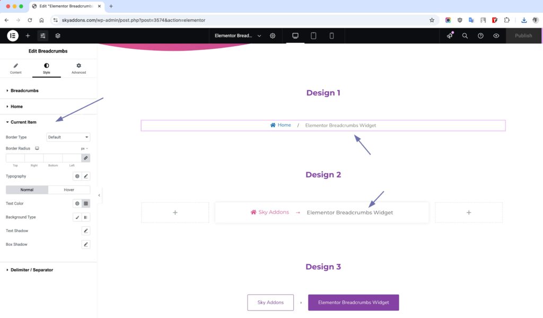This screenshot has width=543, height=318.
Task: Close the Edit Elementor Breadcrumbs browser tab
Action: (x=99, y=6)
